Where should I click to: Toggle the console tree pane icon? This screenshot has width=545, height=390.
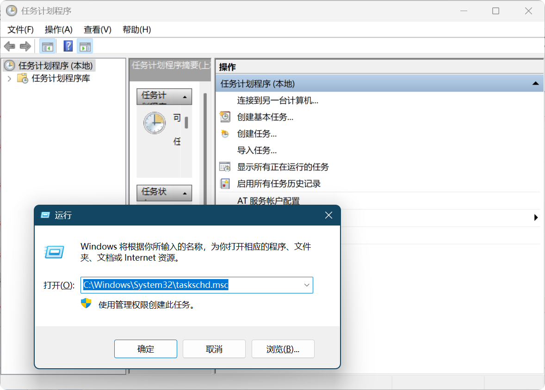tap(48, 46)
